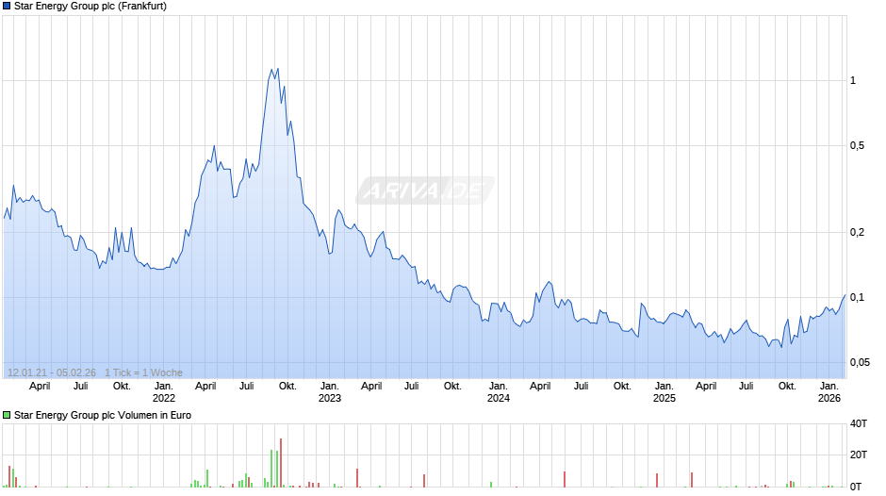Viewport: 886px width, 496px height.
Task: Click the 'Jan. 2024' time axis label
Action: [499, 392]
